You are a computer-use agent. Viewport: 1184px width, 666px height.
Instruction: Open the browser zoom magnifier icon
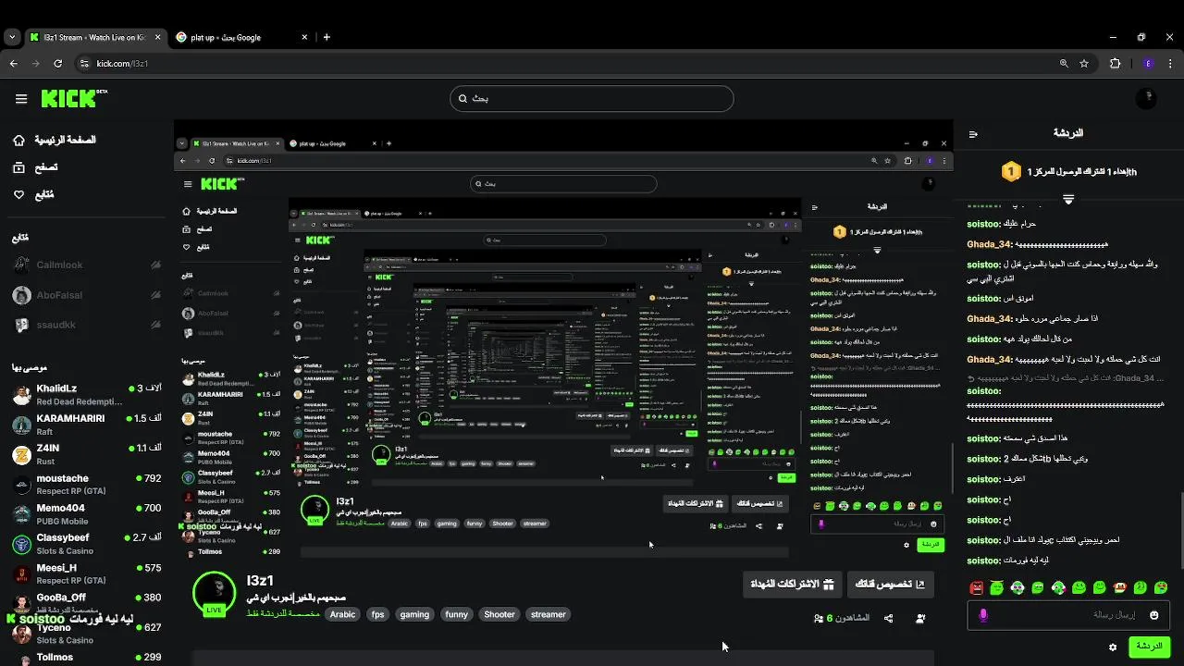click(1064, 64)
